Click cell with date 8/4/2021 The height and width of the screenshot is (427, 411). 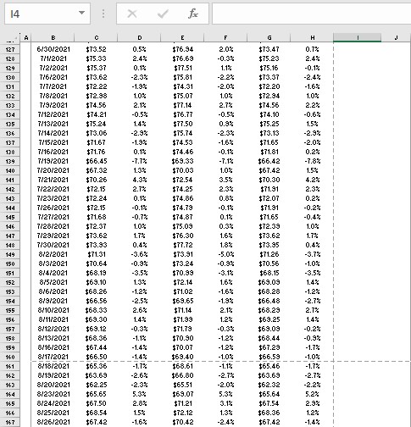[53, 273]
